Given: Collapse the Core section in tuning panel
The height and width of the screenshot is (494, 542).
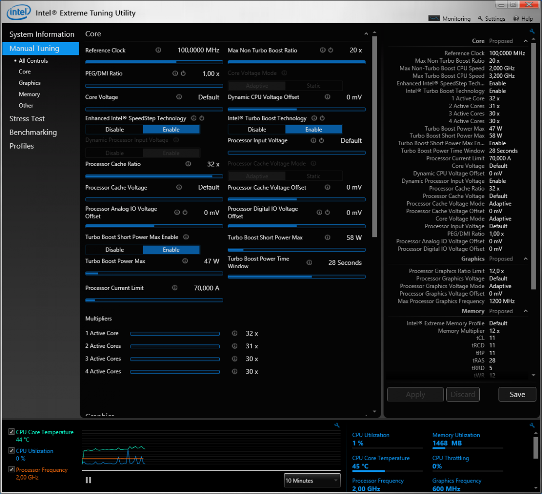Looking at the screenshot, I should 366,34.
